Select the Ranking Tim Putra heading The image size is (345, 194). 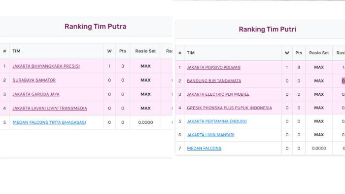tap(95, 27)
